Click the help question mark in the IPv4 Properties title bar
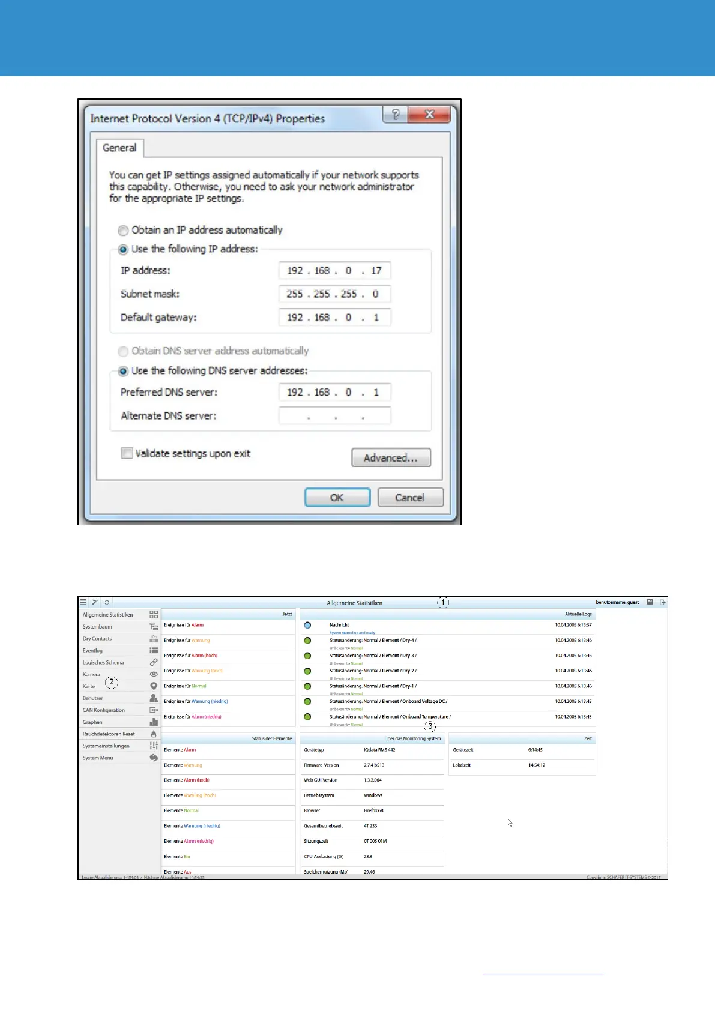Image resolution: width=715 pixels, height=1011 pixels. click(x=395, y=115)
